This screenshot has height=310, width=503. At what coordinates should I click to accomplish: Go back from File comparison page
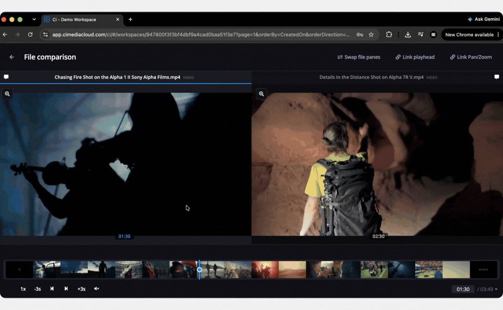[12, 57]
